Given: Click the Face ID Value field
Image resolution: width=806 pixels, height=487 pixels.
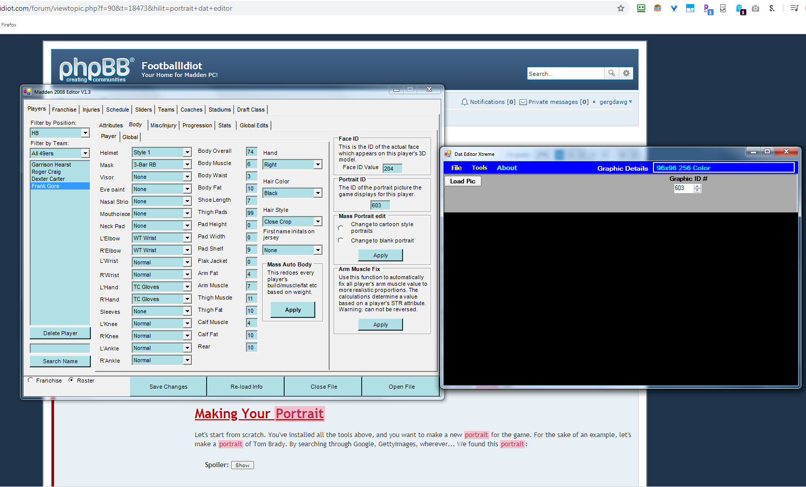Looking at the screenshot, I should (392, 169).
